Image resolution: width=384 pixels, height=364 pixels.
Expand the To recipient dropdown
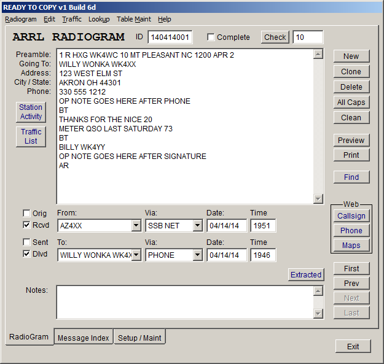(136, 255)
